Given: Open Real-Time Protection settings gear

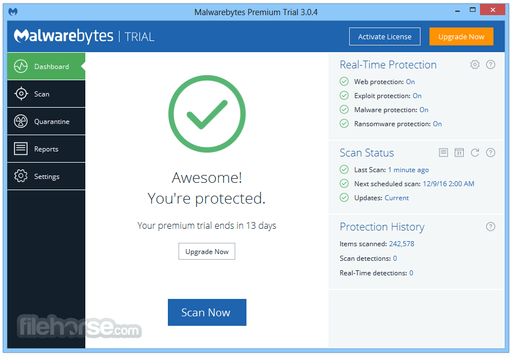Looking at the screenshot, I should [474, 64].
